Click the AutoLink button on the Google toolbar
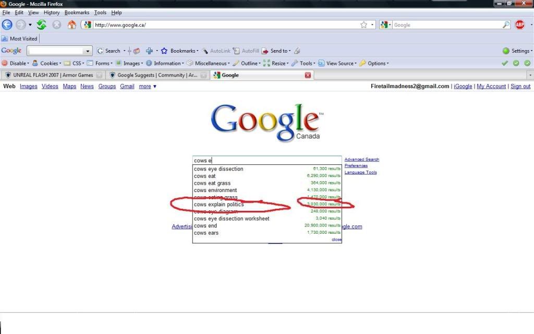The width and height of the screenshot is (534, 334). tap(216, 51)
